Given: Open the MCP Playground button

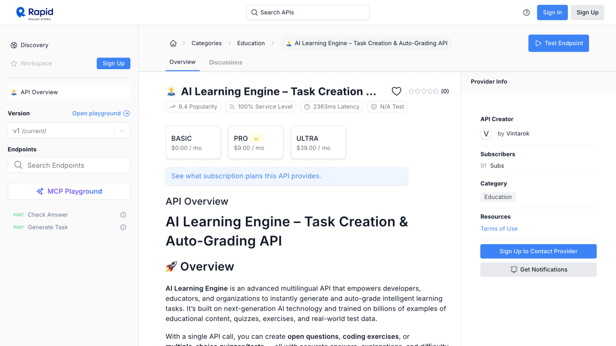Looking at the screenshot, I should pos(69,191).
